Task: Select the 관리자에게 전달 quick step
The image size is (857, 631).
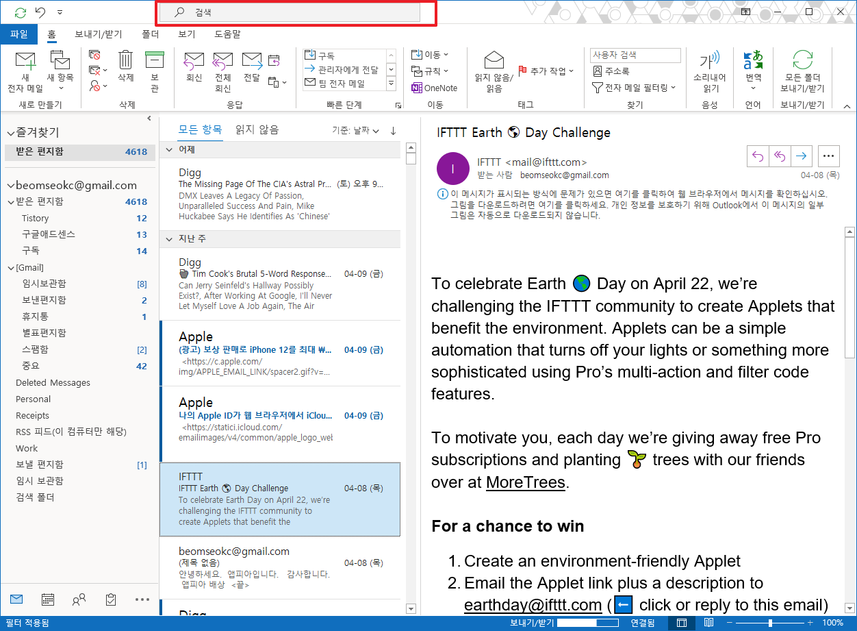Action: 344,70
